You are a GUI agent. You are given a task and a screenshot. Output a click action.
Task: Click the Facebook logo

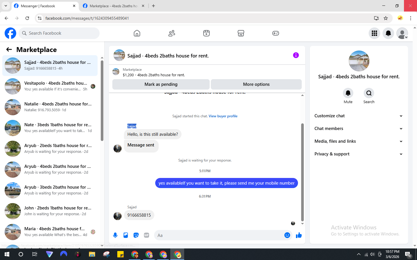pos(10,33)
